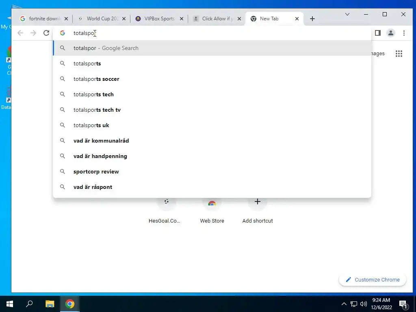Reload the page with the refresh icon
416x312 pixels.
click(46, 33)
